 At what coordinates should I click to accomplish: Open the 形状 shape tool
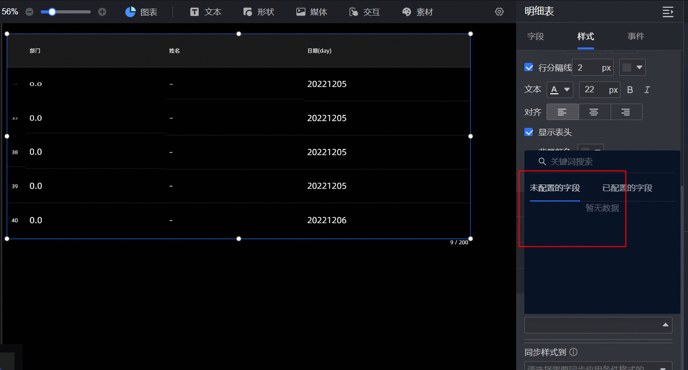coord(259,12)
